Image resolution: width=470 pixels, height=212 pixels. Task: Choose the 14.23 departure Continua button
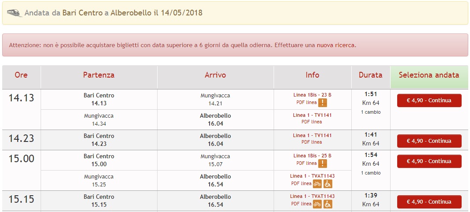(x=429, y=141)
